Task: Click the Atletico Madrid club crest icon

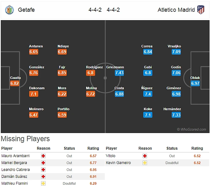Action: (201, 10)
